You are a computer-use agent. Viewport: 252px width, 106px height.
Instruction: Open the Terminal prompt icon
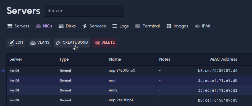click(138, 26)
